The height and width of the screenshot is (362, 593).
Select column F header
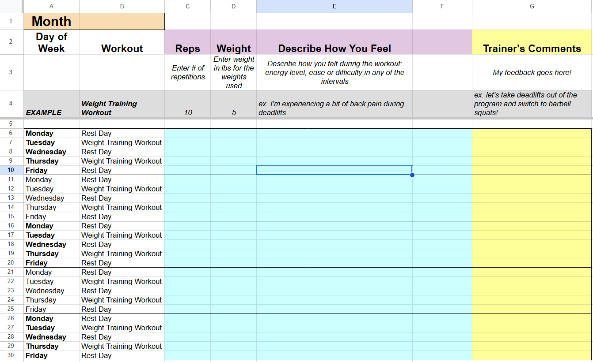coord(442,6)
